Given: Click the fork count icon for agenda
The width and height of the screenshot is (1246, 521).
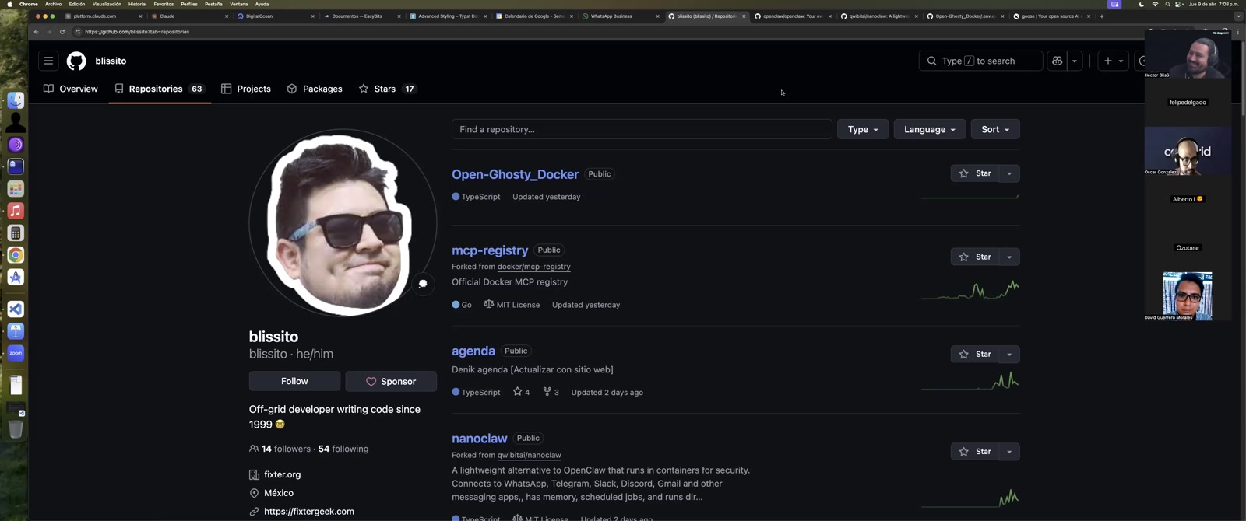Looking at the screenshot, I should click(x=547, y=392).
